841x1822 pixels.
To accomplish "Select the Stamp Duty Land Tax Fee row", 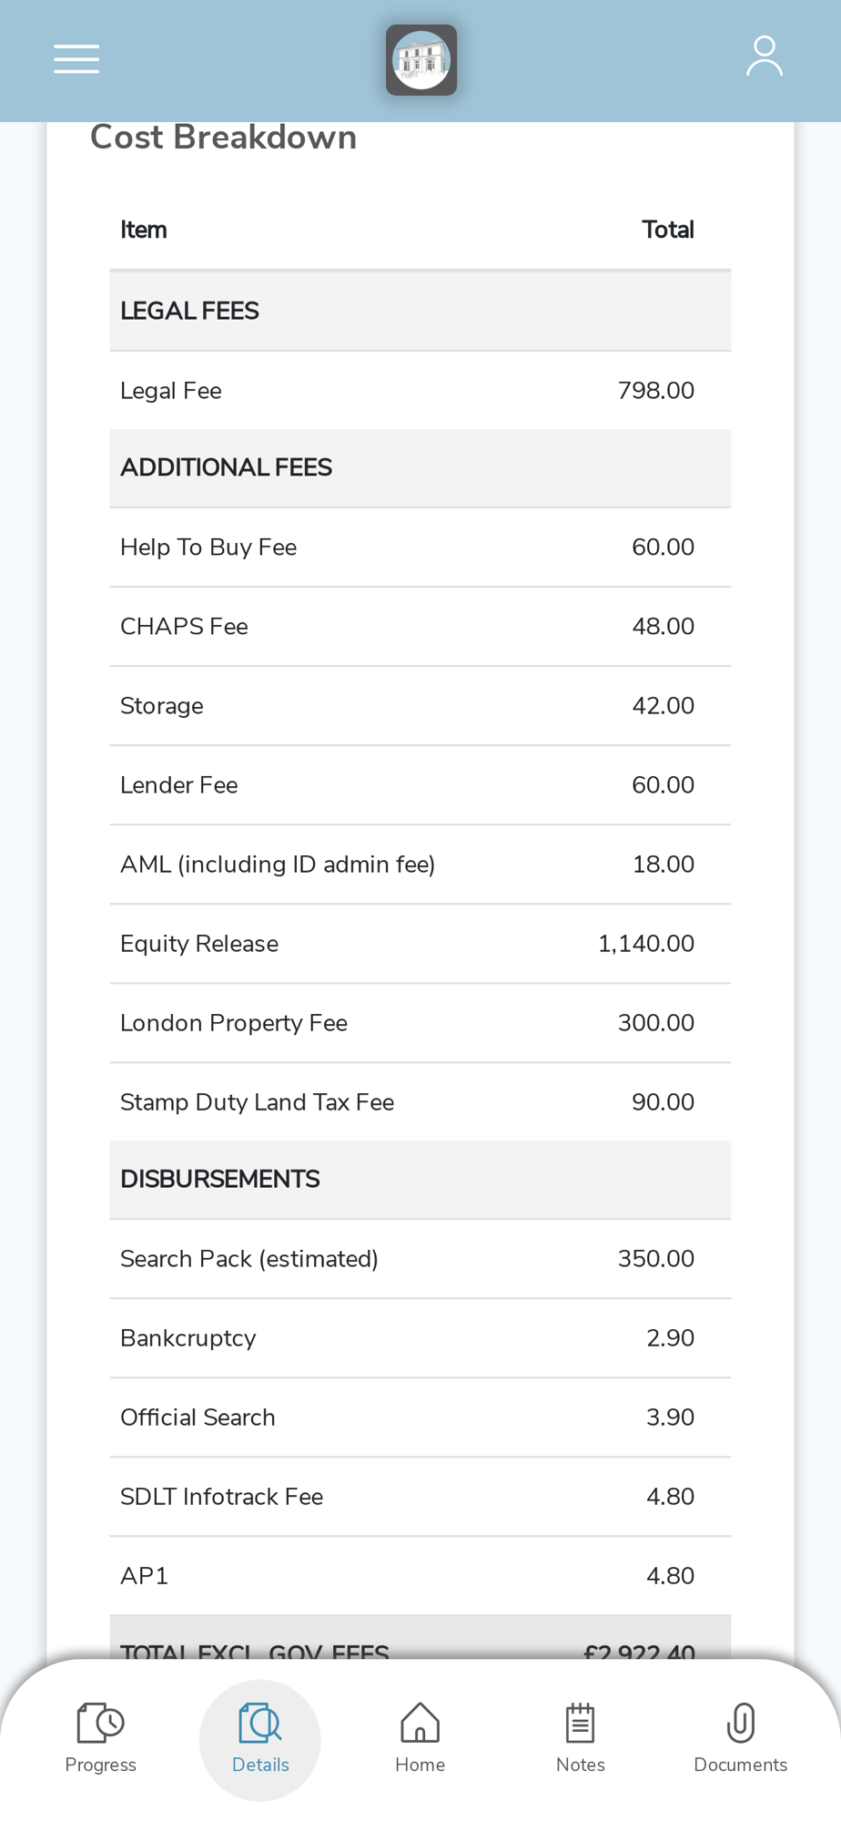I will tap(420, 1102).
